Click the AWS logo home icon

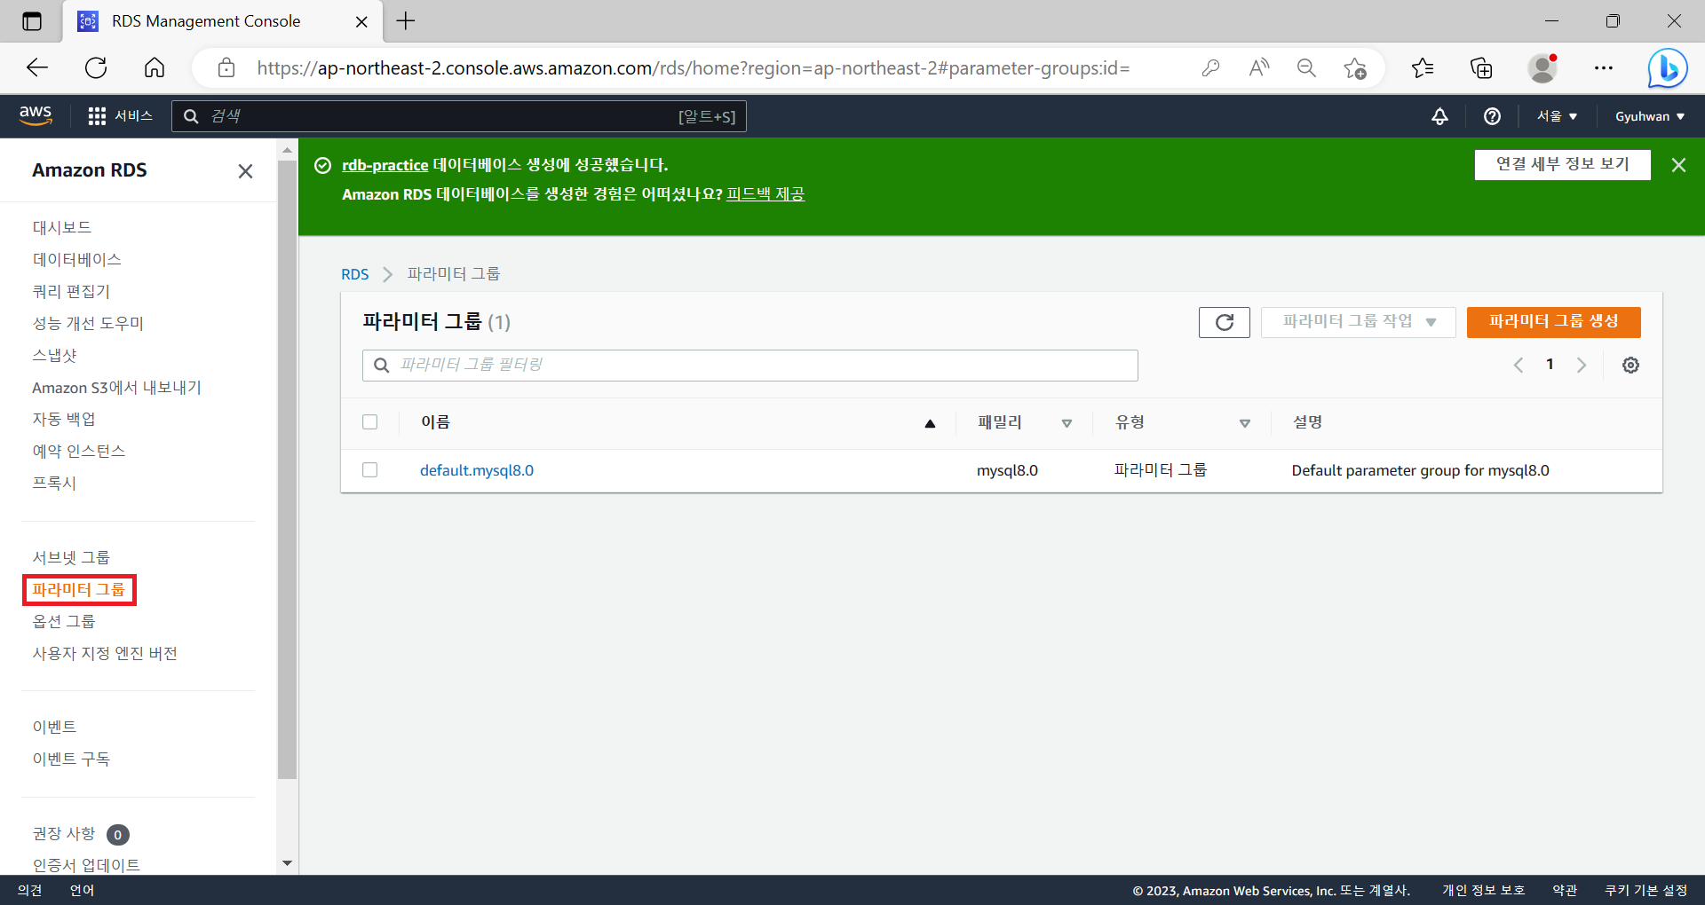coord(36,115)
